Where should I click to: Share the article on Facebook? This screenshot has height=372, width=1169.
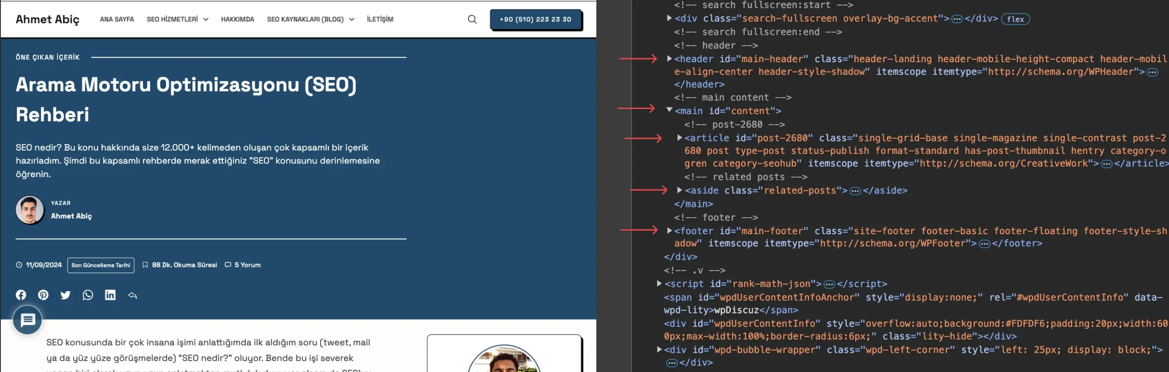pos(21,295)
